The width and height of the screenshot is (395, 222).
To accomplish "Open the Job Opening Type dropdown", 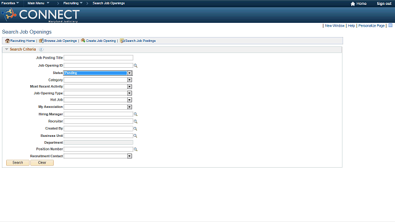I will [130, 93].
